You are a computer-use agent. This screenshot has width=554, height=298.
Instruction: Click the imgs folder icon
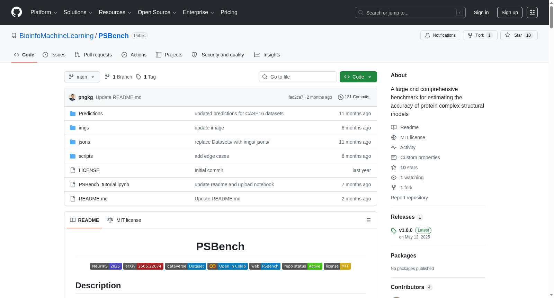pos(73,128)
